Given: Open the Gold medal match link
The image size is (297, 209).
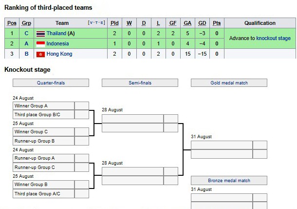Looking at the screenshot, I should [229, 83].
